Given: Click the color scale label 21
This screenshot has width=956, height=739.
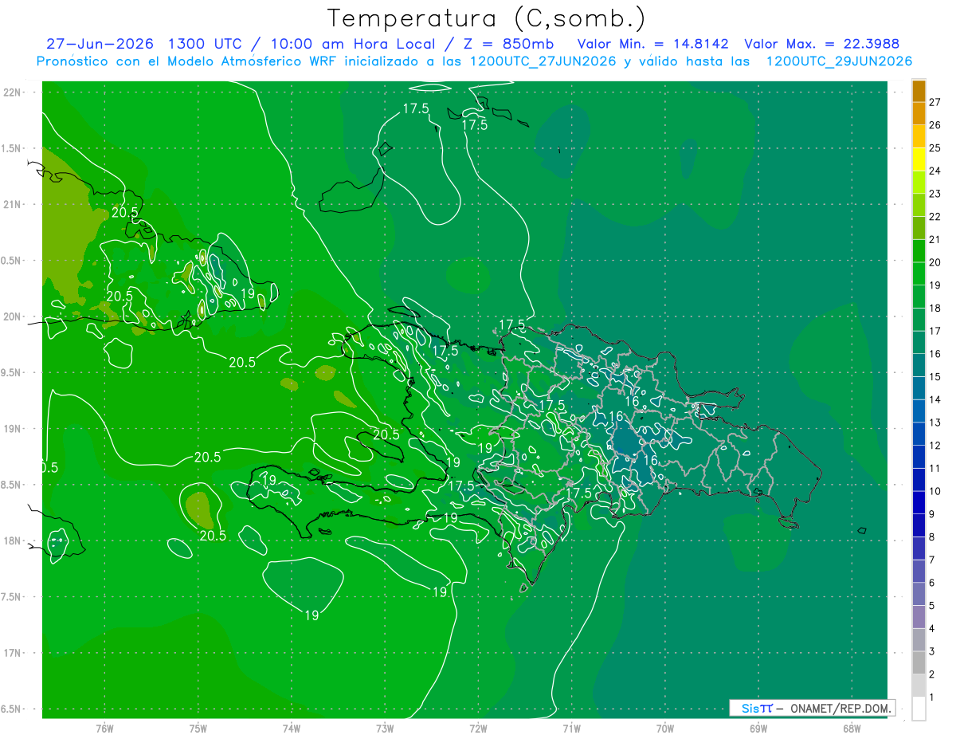Looking at the screenshot, I should point(935,239).
